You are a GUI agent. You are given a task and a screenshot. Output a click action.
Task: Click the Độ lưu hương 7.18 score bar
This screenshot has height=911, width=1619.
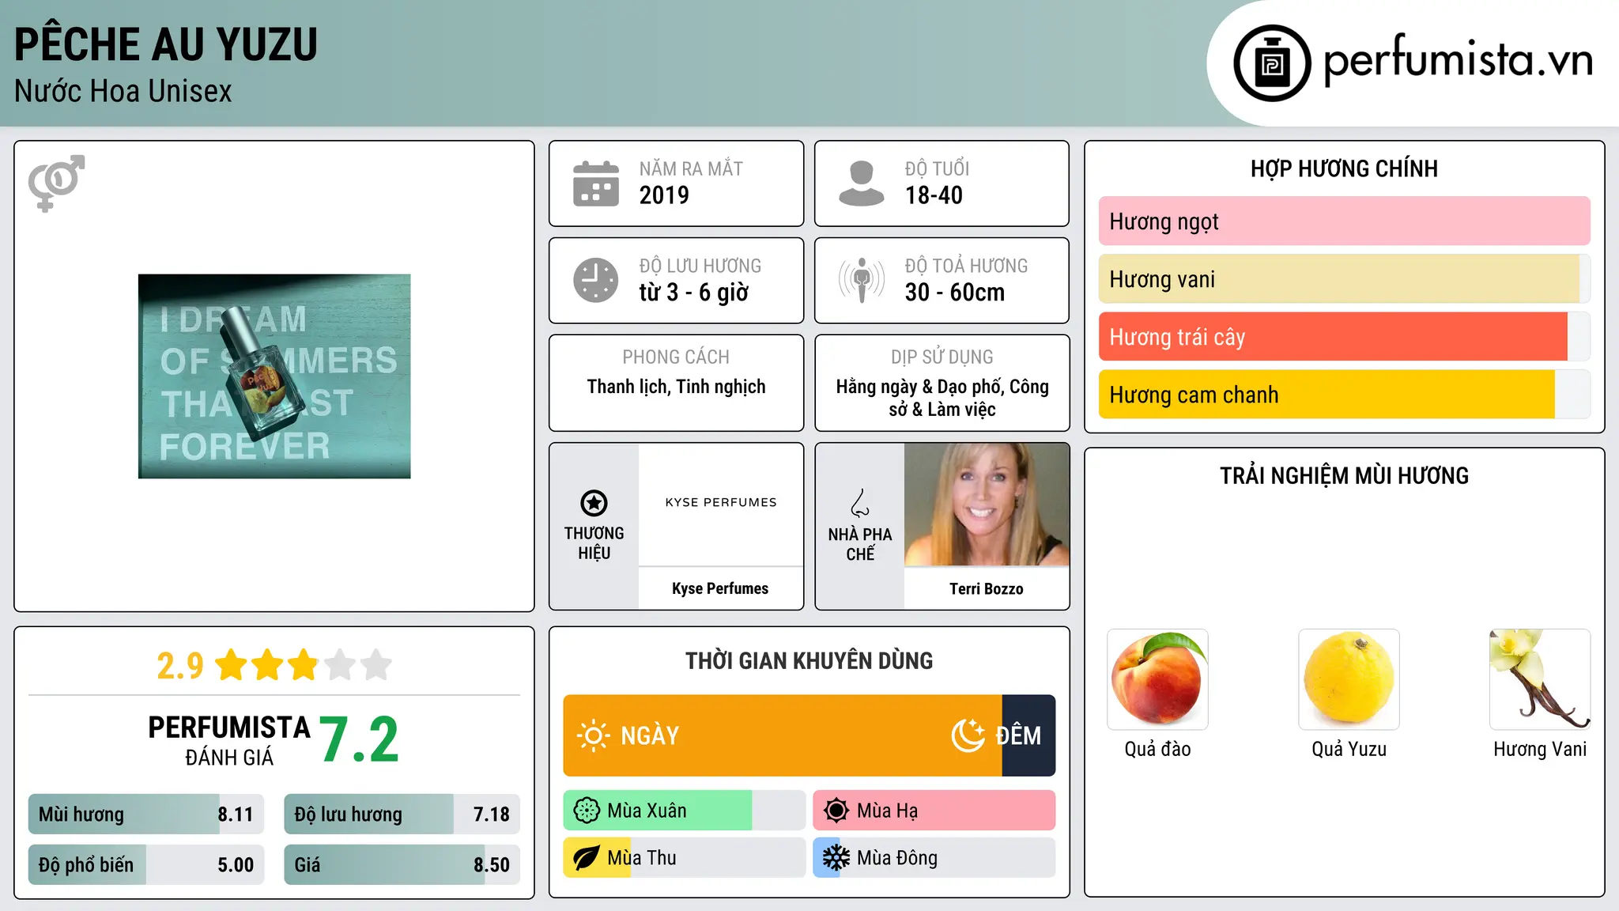[402, 815]
